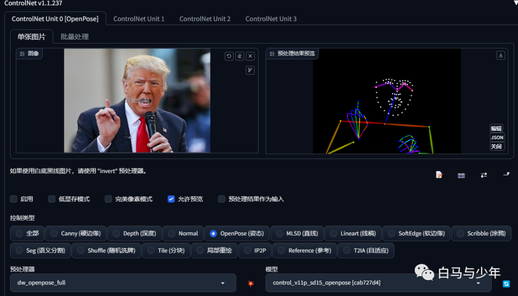
Task: Download the preprocessor preview image
Action: point(501,55)
